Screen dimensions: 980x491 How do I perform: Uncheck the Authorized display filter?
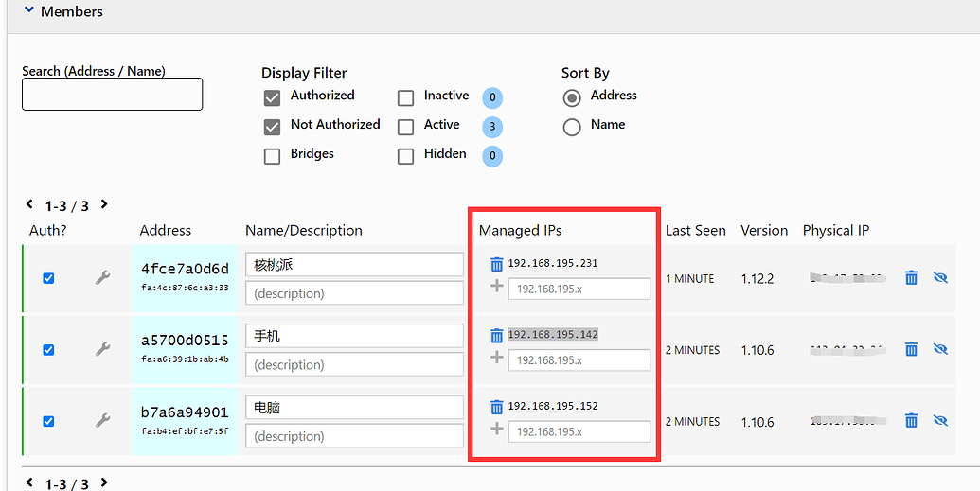[273, 97]
